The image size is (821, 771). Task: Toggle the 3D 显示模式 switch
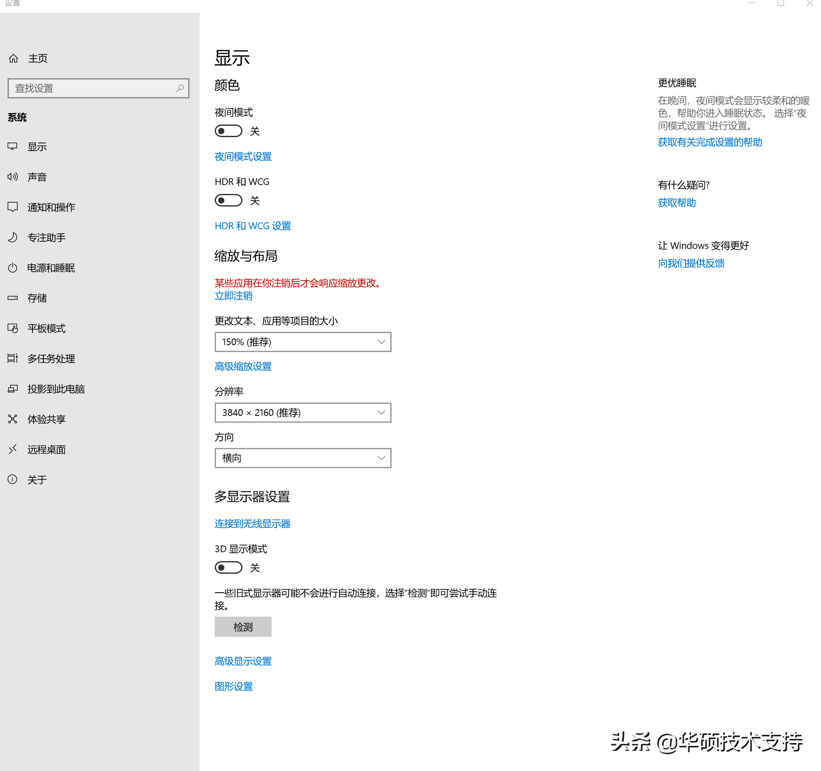click(229, 568)
